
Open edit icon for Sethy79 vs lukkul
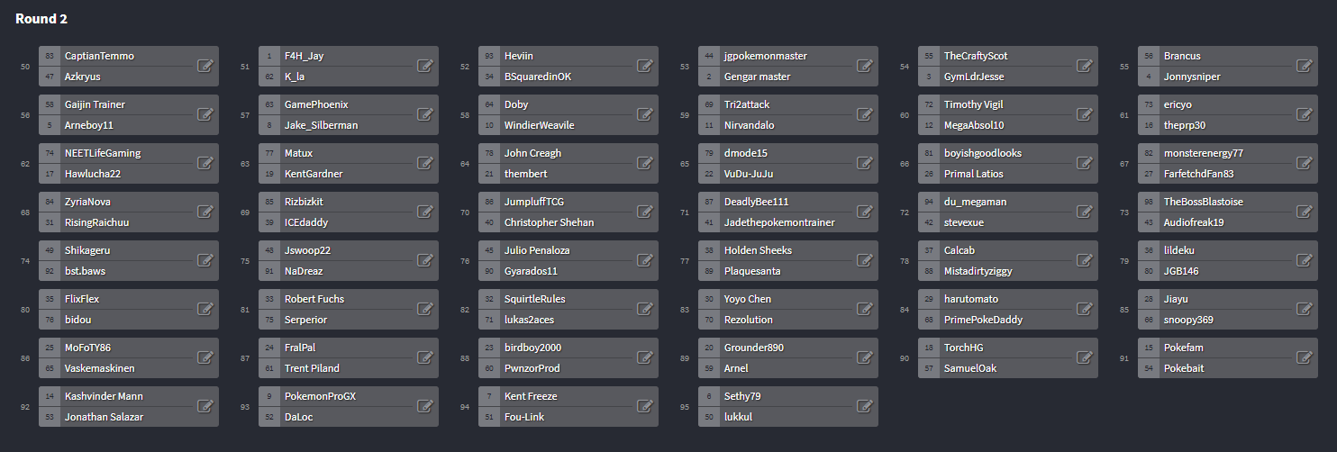coord(865,406)
